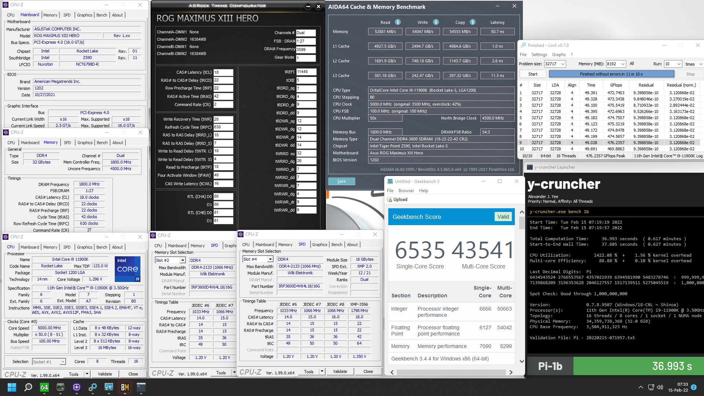Click the Write info icon in AIDA64
704x396 pixels.
(436, 22)
